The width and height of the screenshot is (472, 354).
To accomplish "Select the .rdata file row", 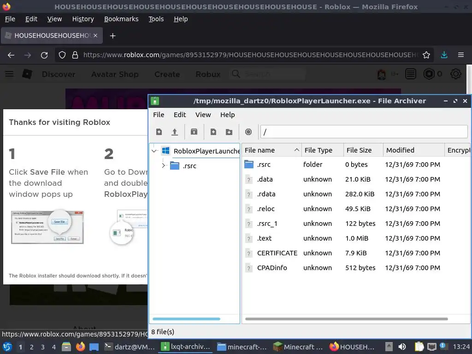I will pyautogui.click(x=356, y=194).
